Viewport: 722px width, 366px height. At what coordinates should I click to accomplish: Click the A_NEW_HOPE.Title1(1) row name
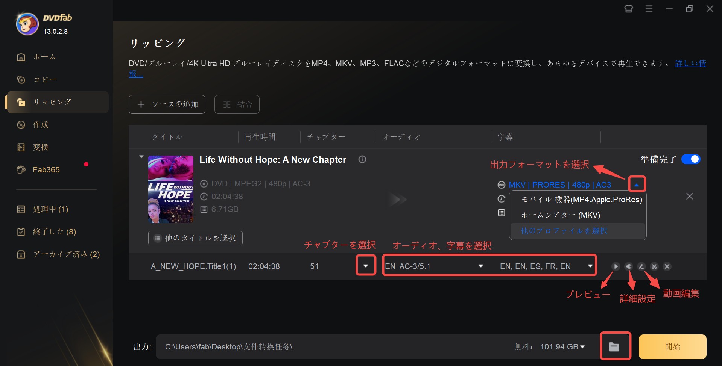[x=193, y=266]
